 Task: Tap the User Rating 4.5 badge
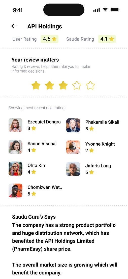click(49, 39)
